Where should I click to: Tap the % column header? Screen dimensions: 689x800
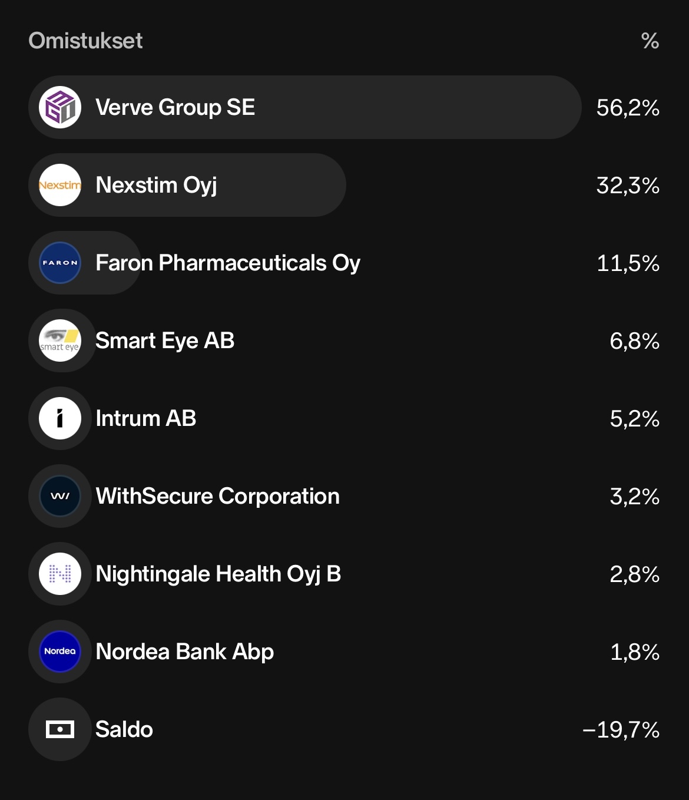pyautogui.click(x=650, y=41)
